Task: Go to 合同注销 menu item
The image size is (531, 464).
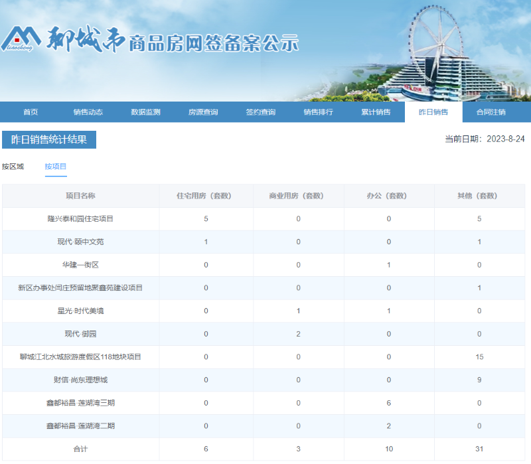Action: pyautogui.click(x=491, y=112)
